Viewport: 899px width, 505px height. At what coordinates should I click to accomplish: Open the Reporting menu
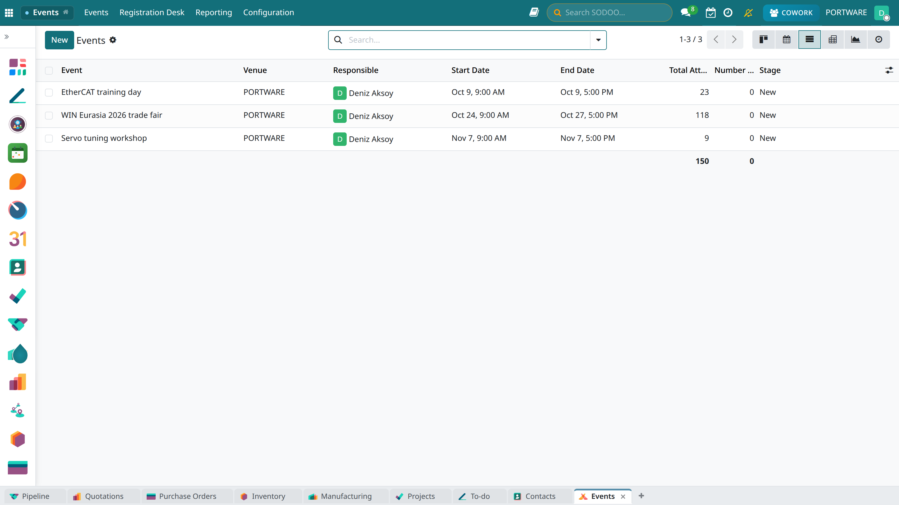tap(214, 13)
